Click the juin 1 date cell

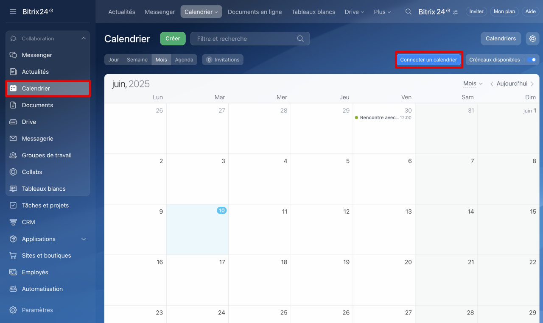coord(508,128)
